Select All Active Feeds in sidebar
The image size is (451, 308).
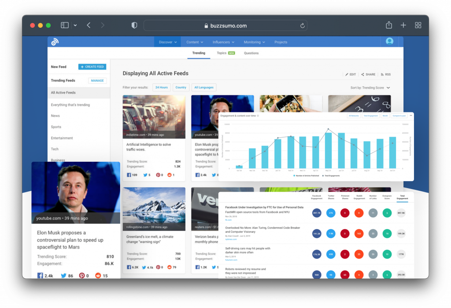coord(79,93)
